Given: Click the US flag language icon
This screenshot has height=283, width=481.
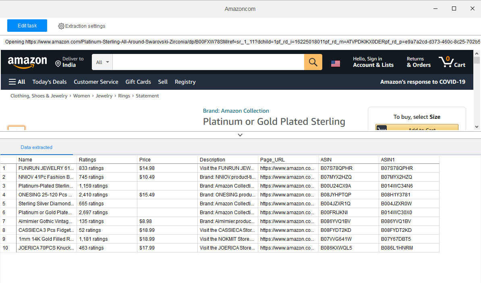Looking at the screenshot, I should click(335, 64).
